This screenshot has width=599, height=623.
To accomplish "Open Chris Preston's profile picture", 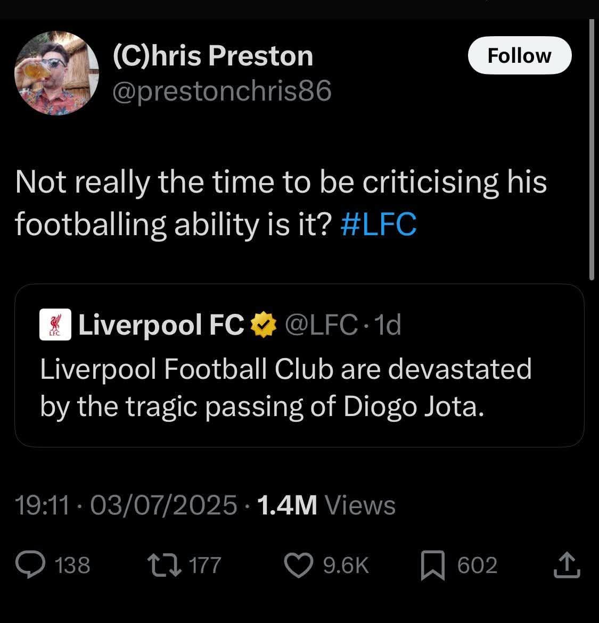I will 56,73.
